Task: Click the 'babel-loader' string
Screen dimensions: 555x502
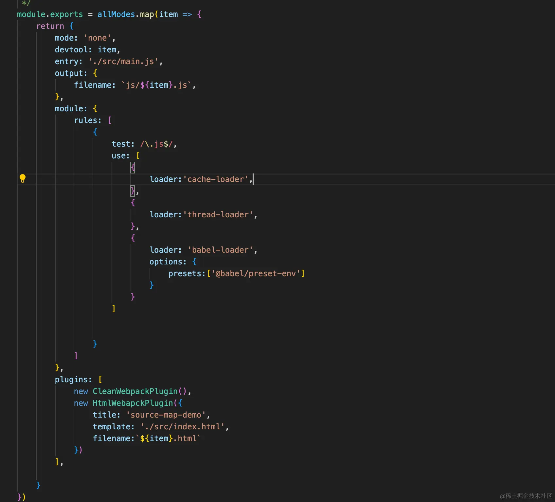Action: click(220, 250)
